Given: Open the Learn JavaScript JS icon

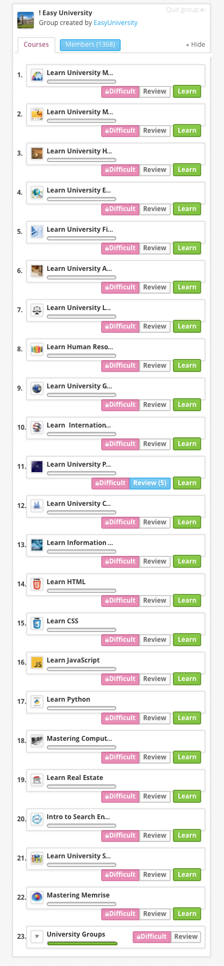Looking at the screenshot, I should pos(37,662).
